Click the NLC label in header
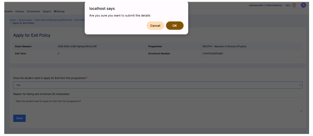This screenshot has height=136, width=313. point(288,6)
